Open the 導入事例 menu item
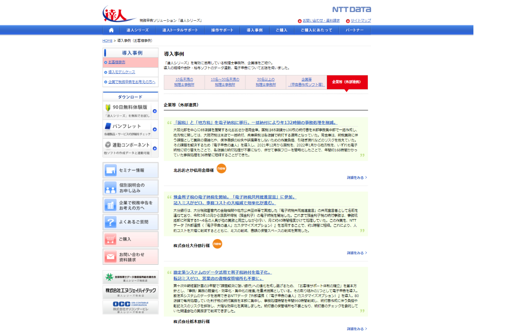 [255, 30]
